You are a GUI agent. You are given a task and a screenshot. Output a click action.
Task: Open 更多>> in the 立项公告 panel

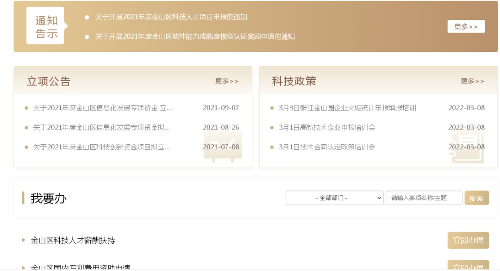click(227, 81)
